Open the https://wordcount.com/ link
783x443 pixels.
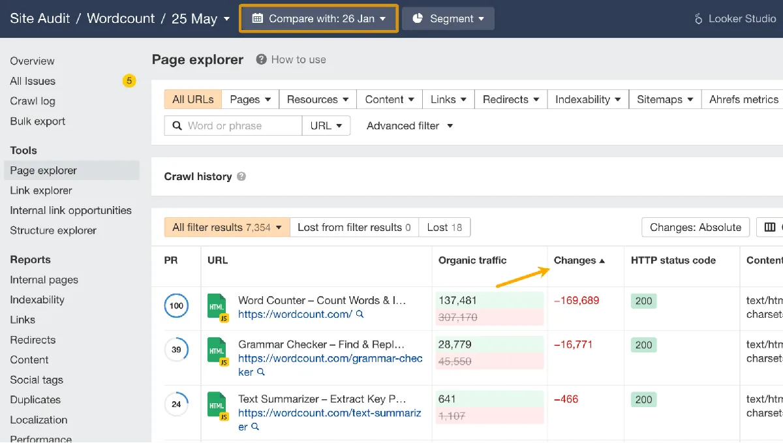[x=295, y=314]
